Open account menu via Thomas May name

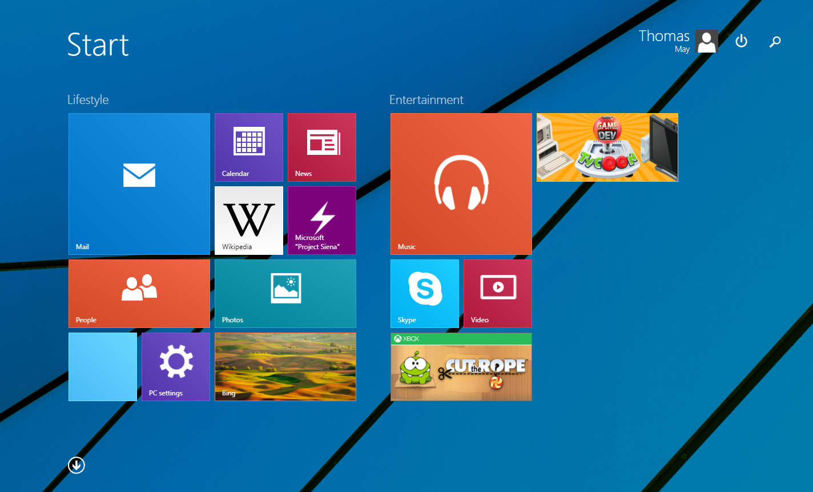coord(664,41)
